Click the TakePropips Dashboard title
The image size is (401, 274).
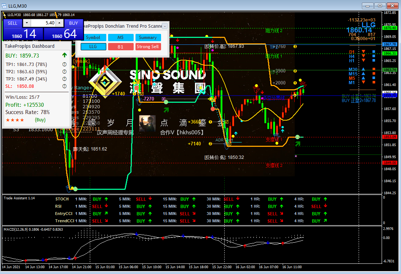30,46
